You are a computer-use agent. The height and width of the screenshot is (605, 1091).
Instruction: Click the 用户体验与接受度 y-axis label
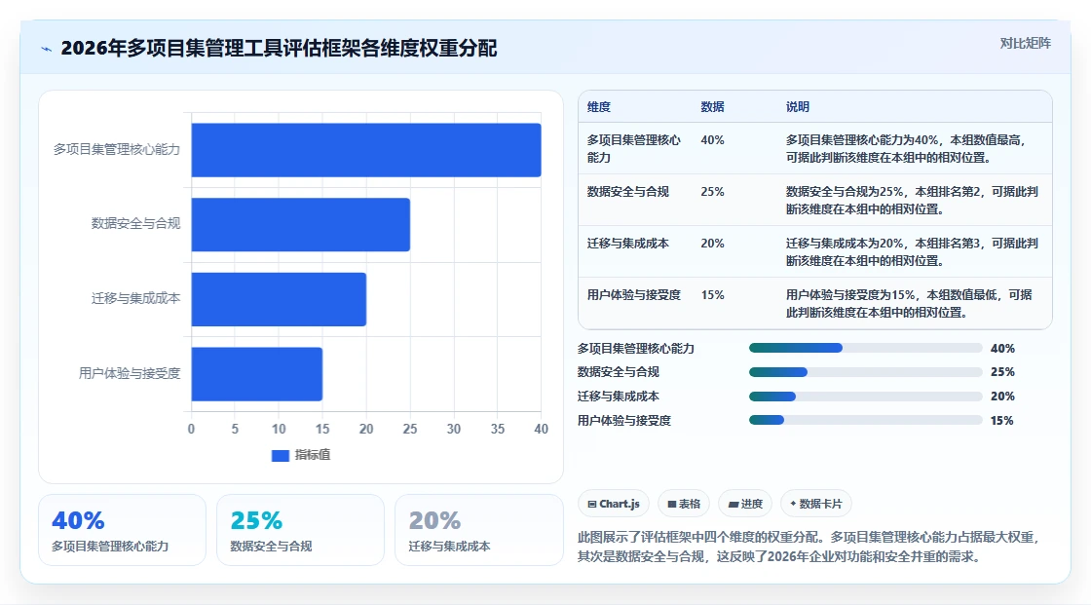tap(130, 373)
